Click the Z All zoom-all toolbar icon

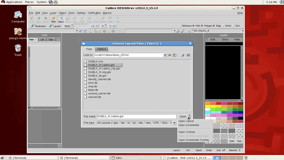tap(32, 20)
